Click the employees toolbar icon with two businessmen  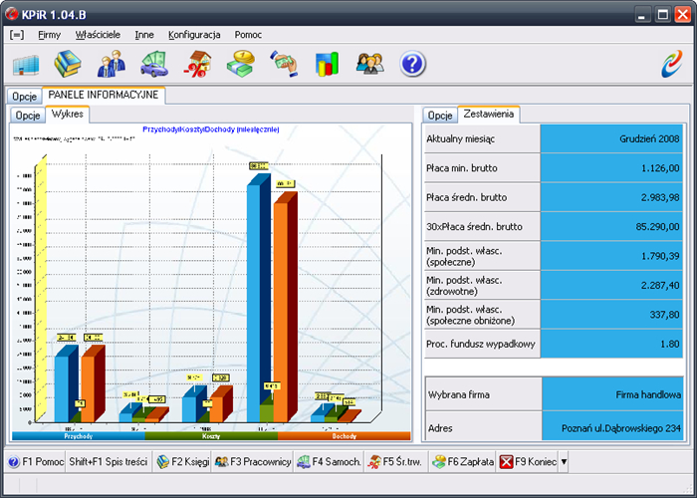111,64
